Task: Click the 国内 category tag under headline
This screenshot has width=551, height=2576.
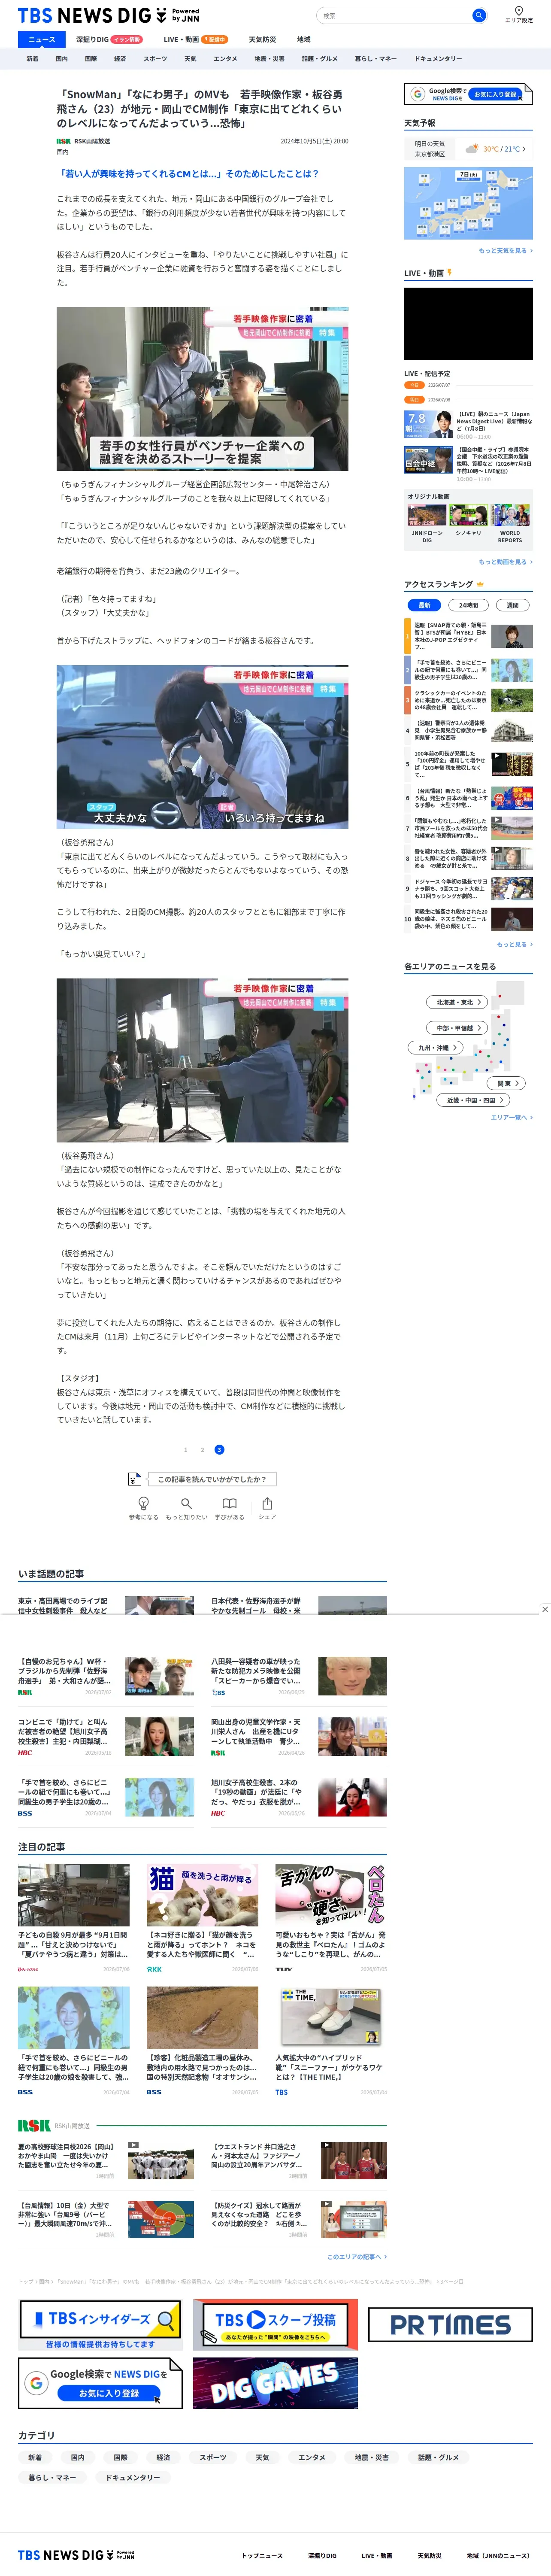Action: [63, 153]
